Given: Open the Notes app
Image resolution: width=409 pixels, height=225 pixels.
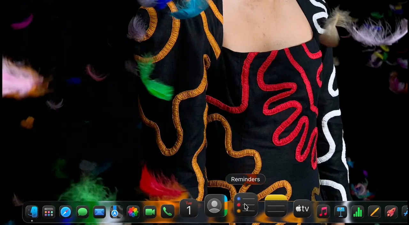Looking at the screenshot, I should [x=276, y=207].
